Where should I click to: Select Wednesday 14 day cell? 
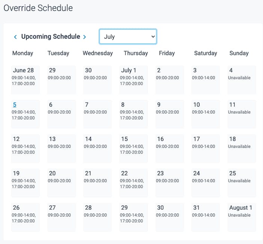97,148
